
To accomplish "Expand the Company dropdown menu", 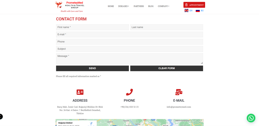I will [163, 6].
